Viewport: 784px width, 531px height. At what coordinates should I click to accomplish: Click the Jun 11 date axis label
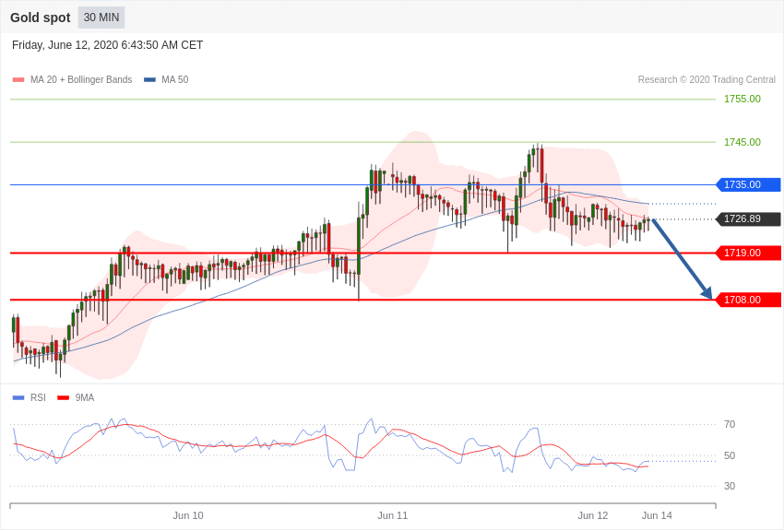coord(393,515)
